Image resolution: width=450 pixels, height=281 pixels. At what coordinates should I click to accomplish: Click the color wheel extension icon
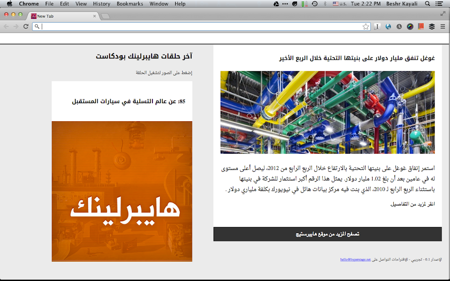(410, 26)
